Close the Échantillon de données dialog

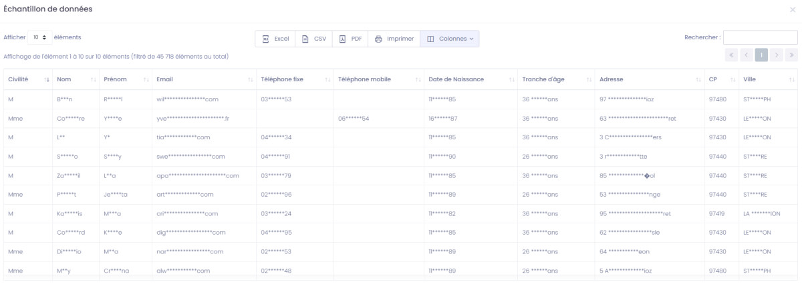point(793,9)
